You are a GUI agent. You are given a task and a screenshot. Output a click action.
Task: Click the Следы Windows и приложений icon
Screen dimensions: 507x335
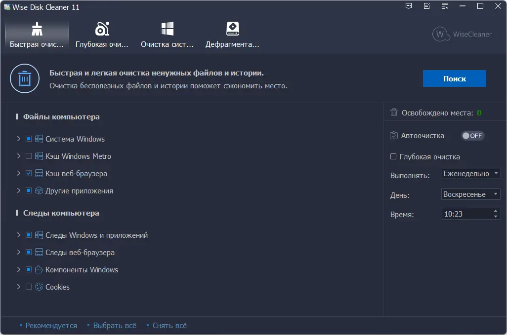(x=39, y=235)
